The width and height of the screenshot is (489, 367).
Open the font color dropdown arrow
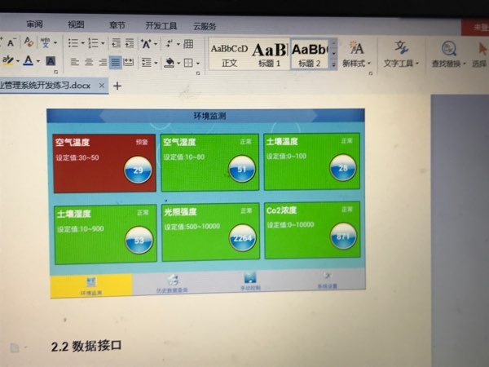click(x=38, y=61)
